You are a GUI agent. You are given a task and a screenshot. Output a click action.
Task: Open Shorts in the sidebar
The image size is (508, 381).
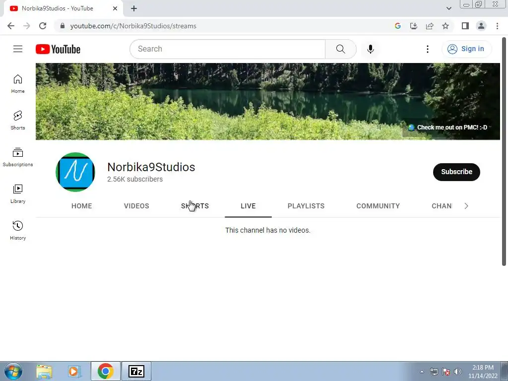click(18, 120)
